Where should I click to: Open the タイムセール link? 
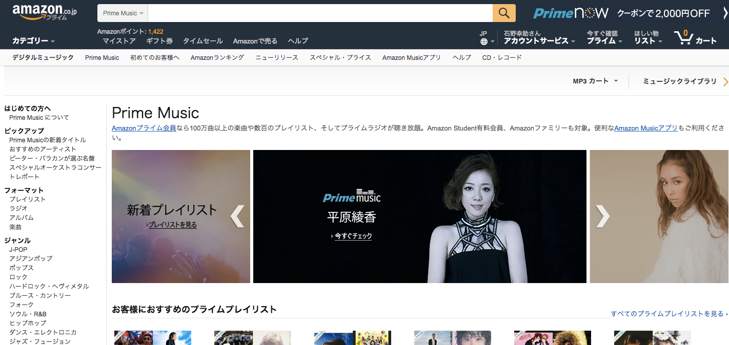[203, 41]
